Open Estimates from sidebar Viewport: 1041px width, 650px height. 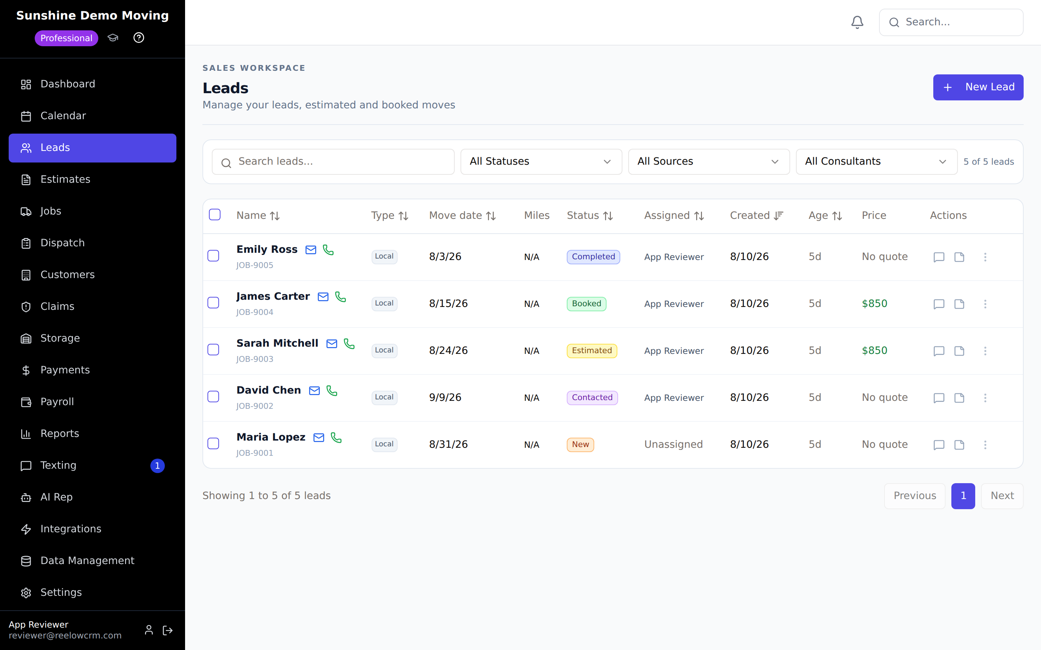93,180
